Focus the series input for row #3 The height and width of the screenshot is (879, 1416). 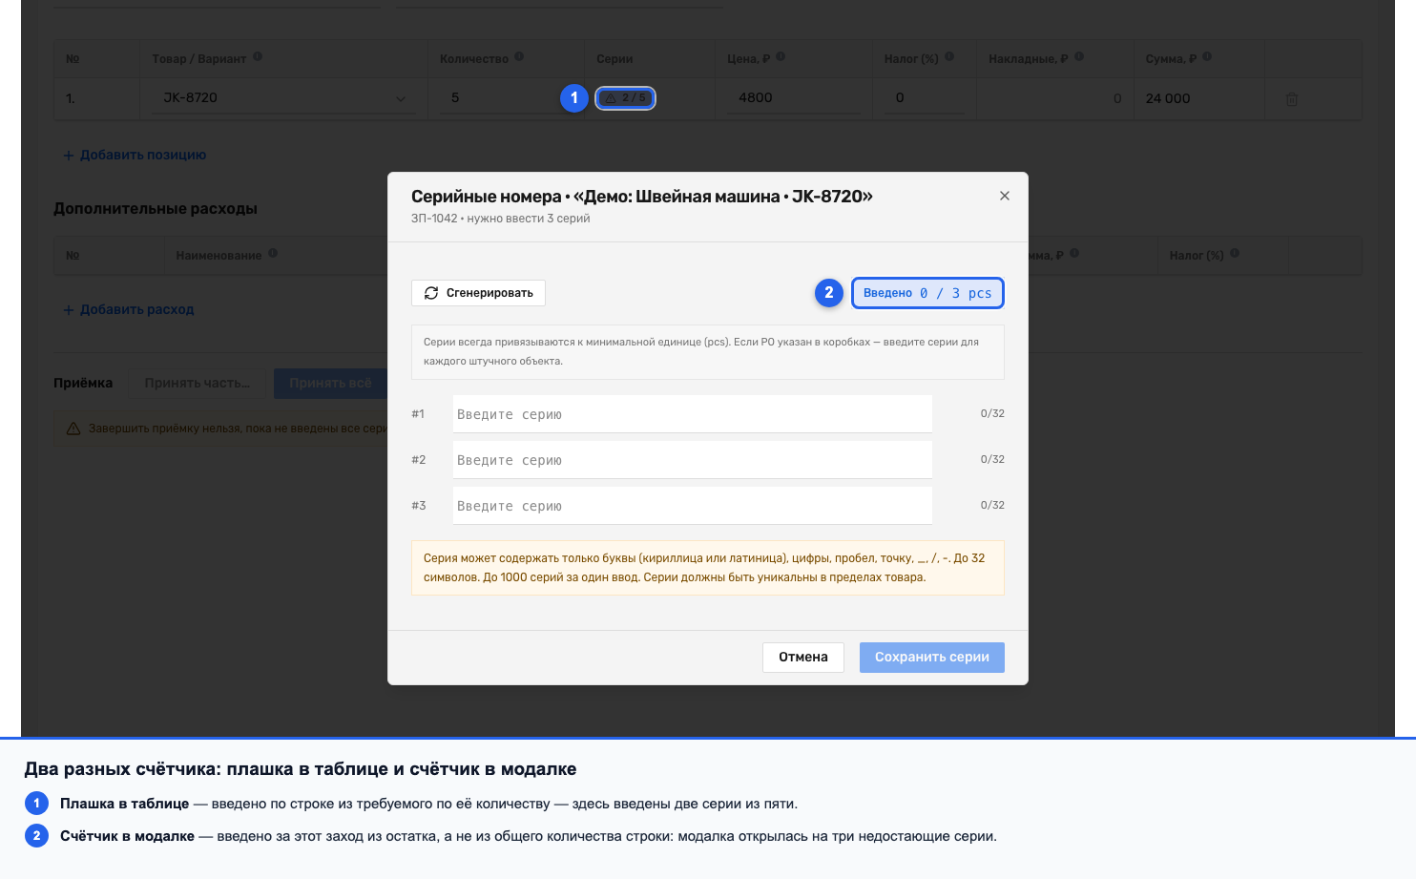pos(692,506)
